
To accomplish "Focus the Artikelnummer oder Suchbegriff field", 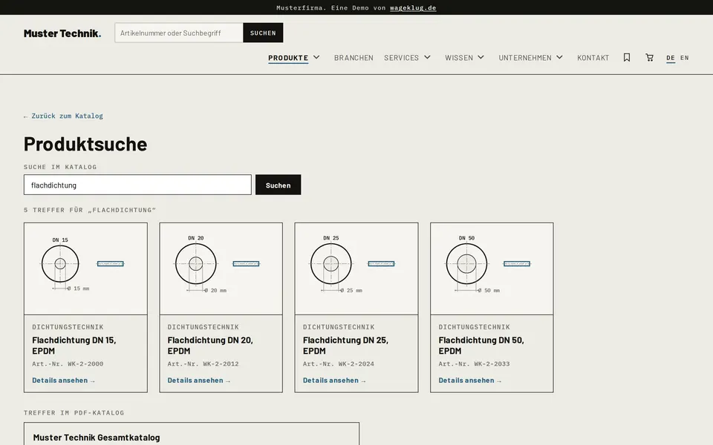I will tap(179, 33).
